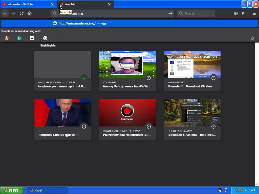Reload the current page
This screenshot has width=259, height=194.
pos(21,14)
